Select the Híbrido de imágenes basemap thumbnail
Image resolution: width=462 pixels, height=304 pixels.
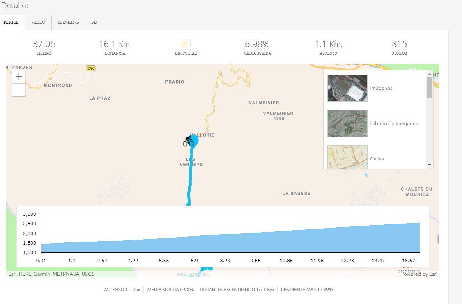tap(347, 123)
